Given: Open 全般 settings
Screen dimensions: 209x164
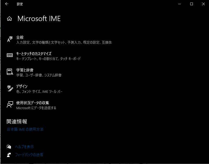Looking at the screenshot, I should 20,37.
